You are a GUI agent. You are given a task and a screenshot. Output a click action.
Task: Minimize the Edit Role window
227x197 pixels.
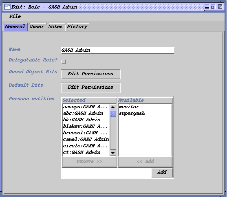click(207, 7)
